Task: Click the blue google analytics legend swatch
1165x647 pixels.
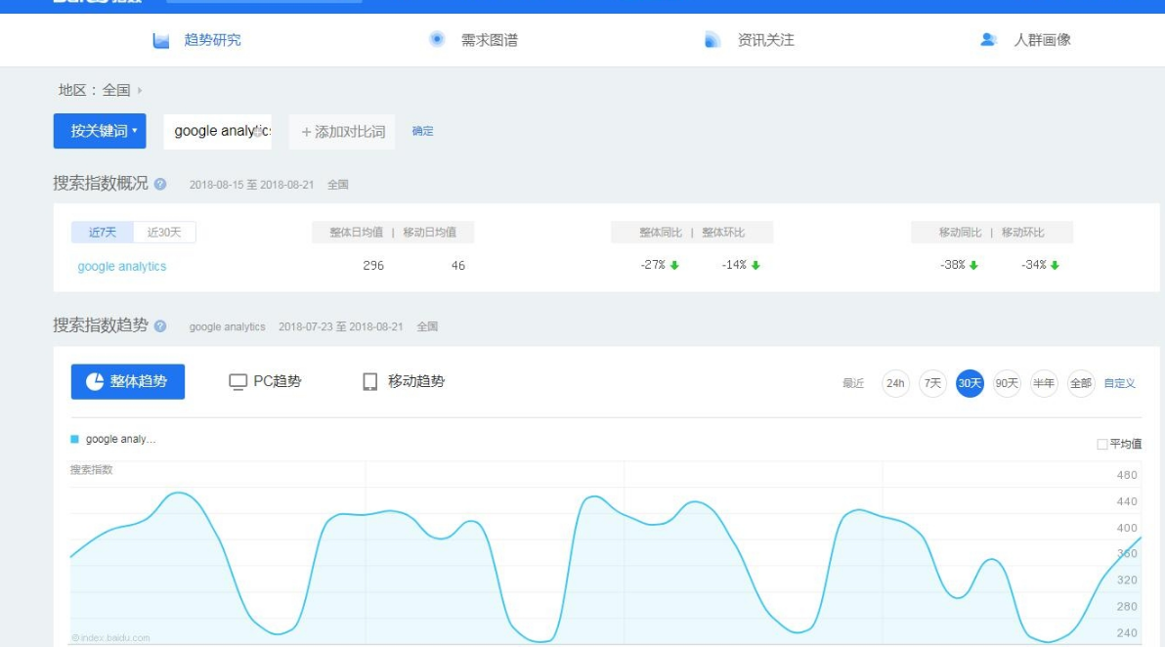Action: [x=74, y=440]
